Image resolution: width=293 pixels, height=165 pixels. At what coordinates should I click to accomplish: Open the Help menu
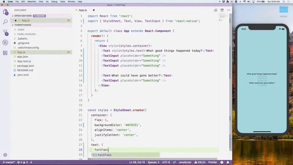[80, 1]
